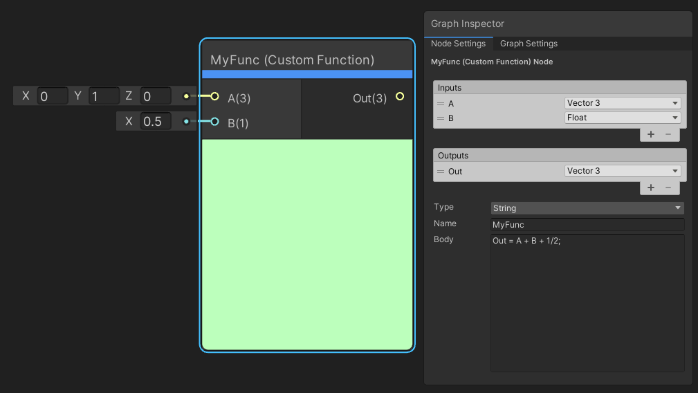This screenshot has height=393, width=698.
Task: Click the Y value field of vector A
Action: (104, 96)
